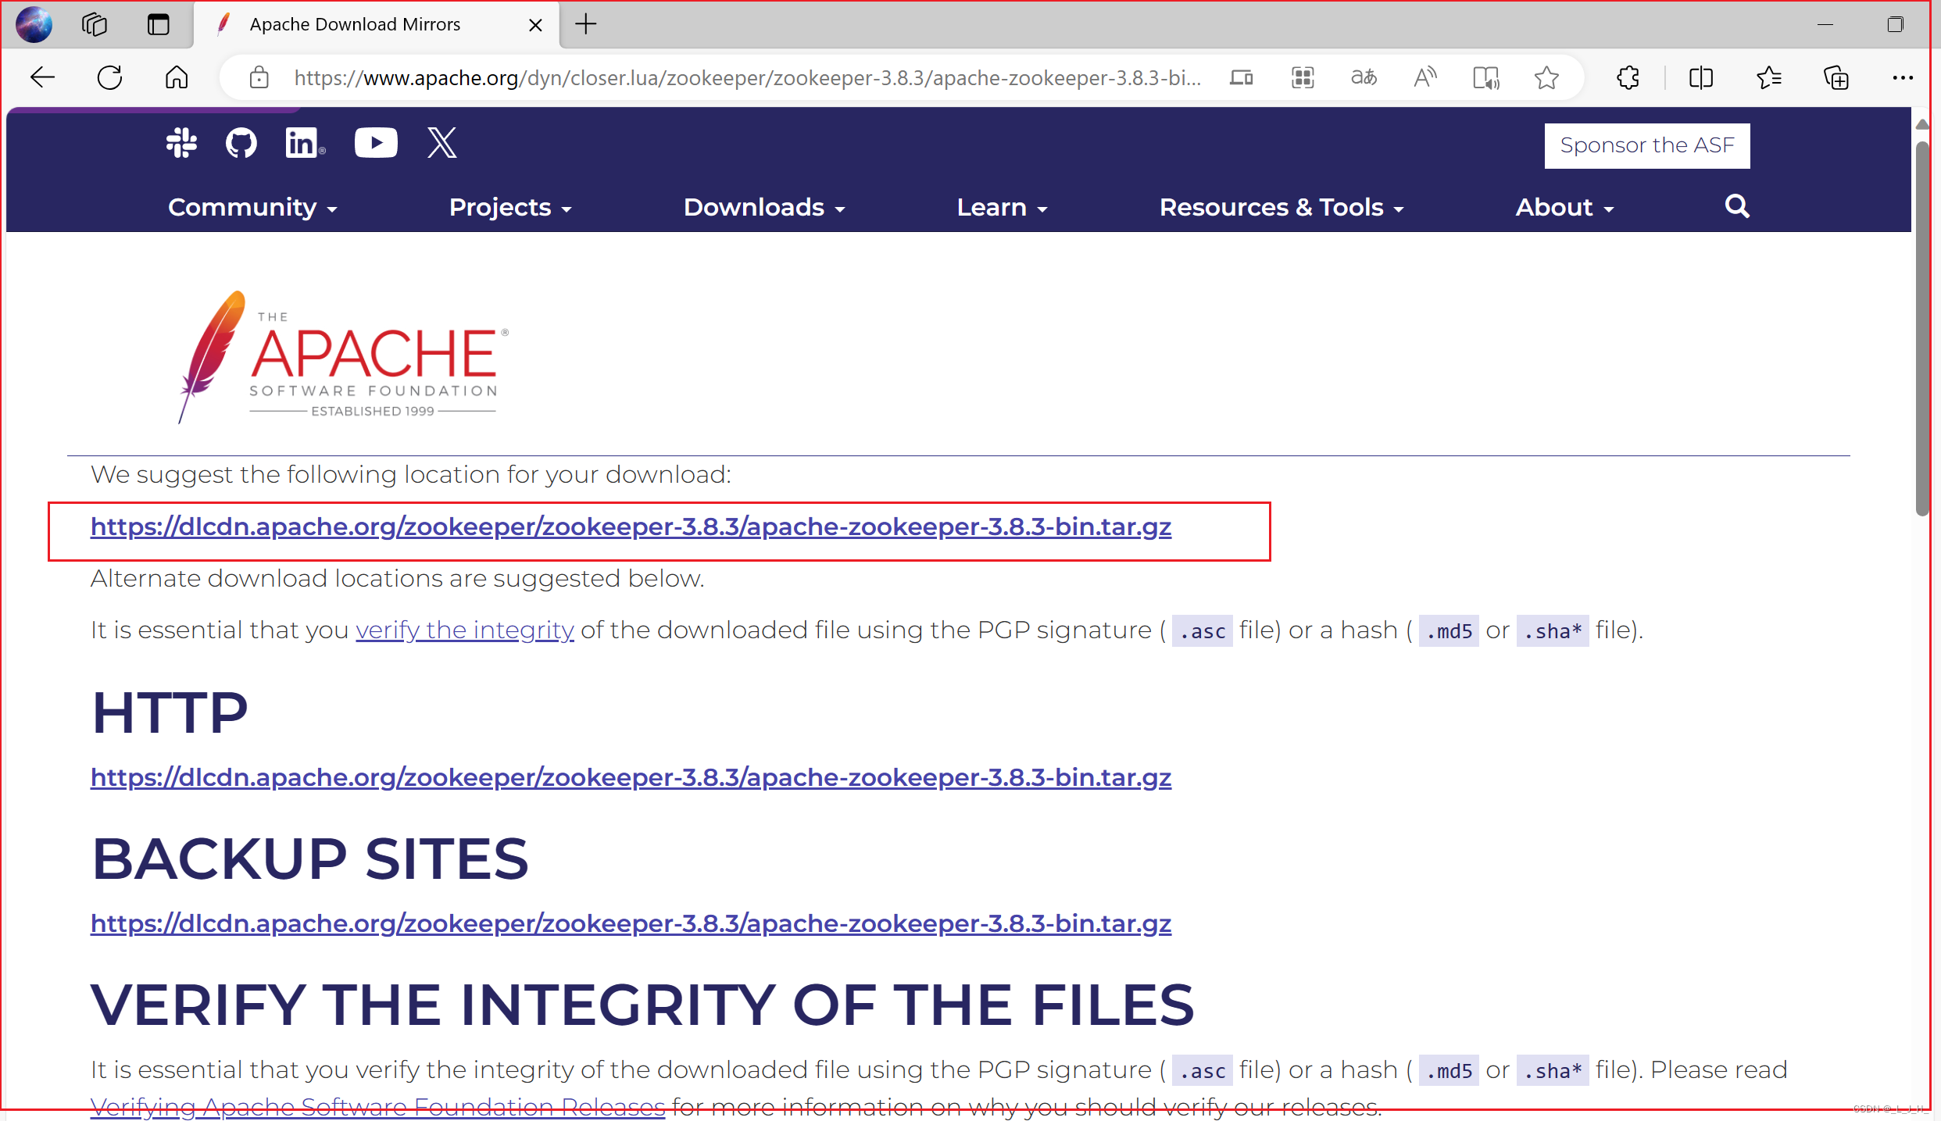The width and height of the screenshot is (1941, 1121).
Task: Click the scrollbar up arrow
Action: click(x=1922, y=124)
